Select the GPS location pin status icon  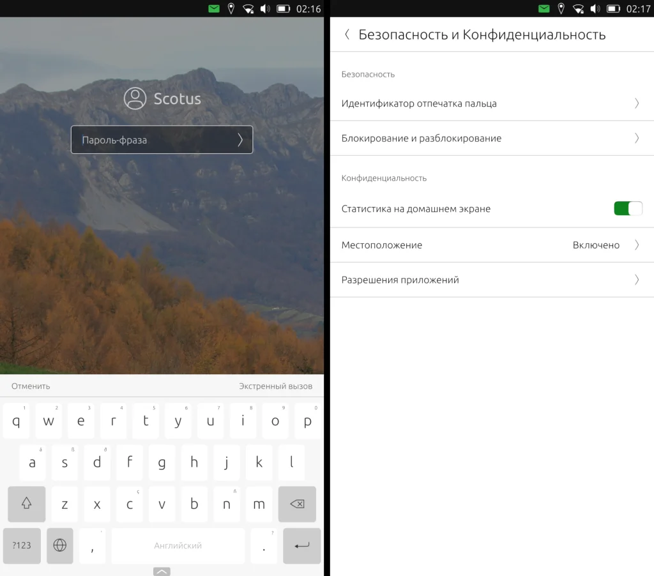click(231, 9)
